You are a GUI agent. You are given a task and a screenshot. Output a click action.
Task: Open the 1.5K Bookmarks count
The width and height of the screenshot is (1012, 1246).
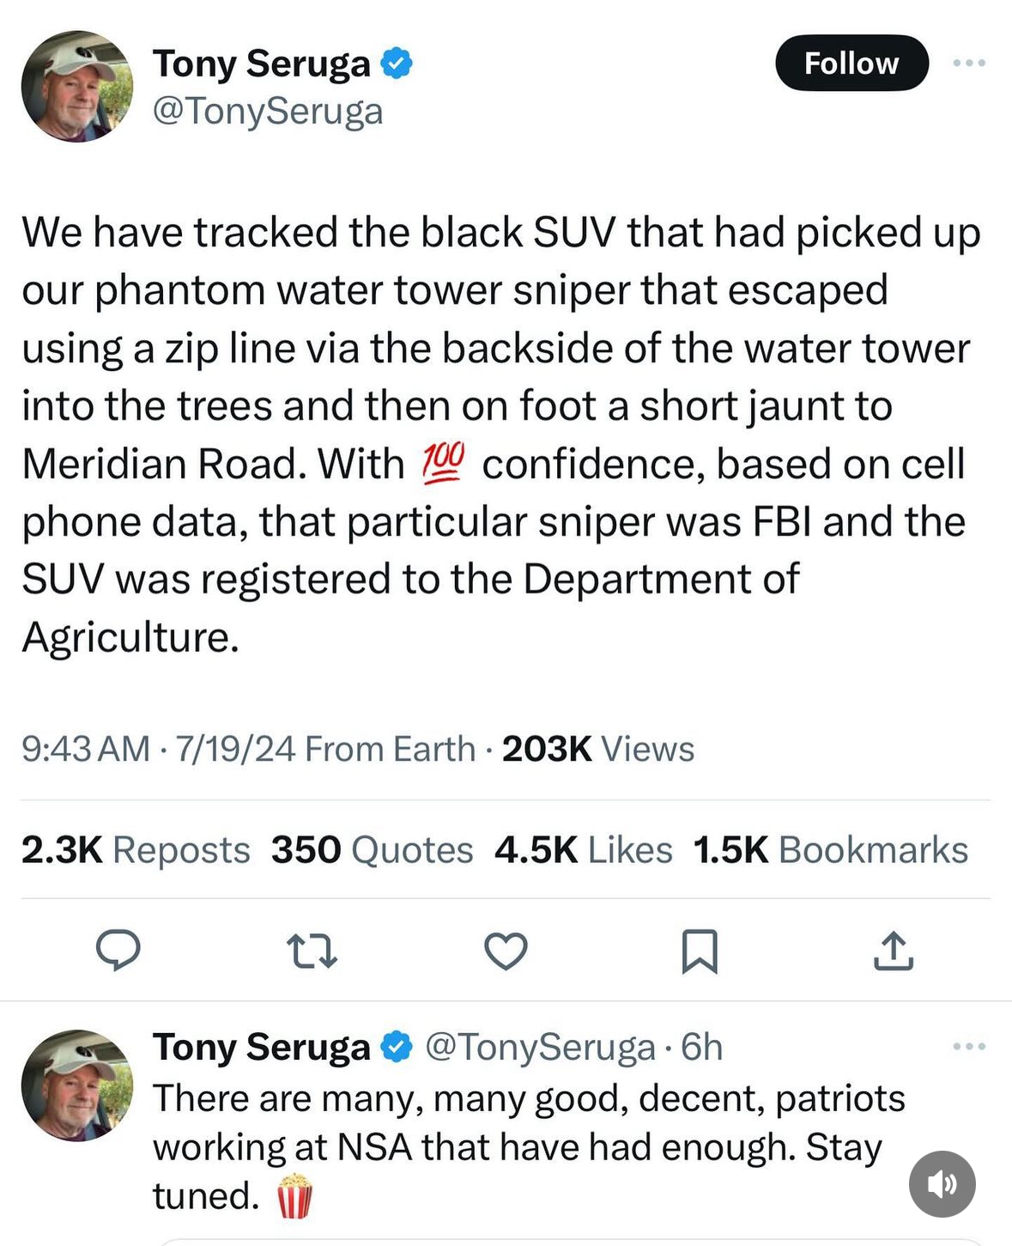[830, 850]
